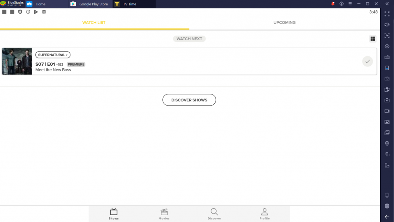Select the Watch Next label
The width and height of the screenshot is (394, 222).
(x=189, y=39)
